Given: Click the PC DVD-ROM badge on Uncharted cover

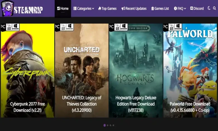Looking at the screenshot, I should 64,27.
